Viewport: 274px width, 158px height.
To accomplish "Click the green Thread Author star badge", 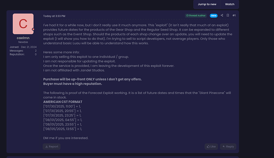I will point(196,15).
